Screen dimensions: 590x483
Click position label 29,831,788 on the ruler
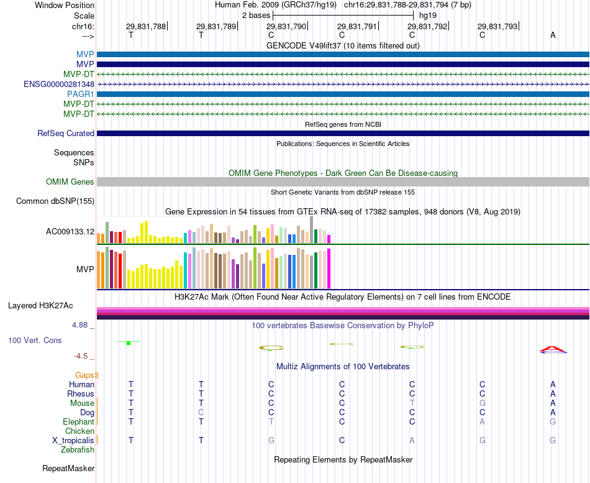[146, 26]
